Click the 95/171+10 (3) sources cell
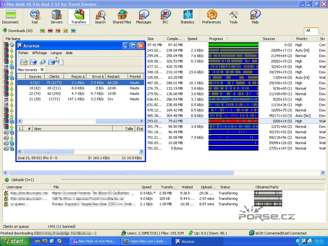The height and width of the screenshot is (246, 328). [280, 115]
